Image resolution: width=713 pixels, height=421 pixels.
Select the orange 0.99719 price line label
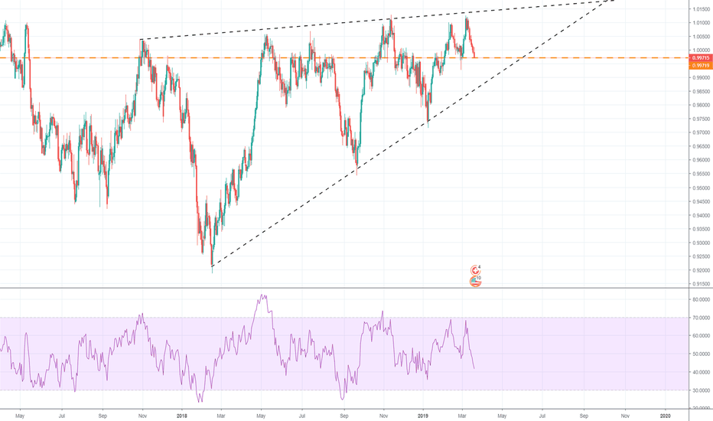coord(701,66)
